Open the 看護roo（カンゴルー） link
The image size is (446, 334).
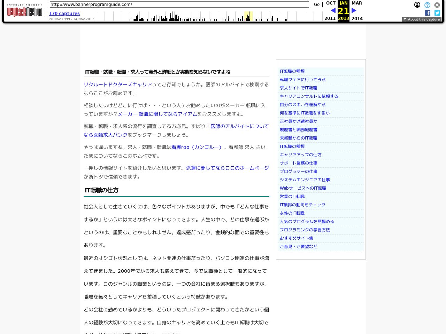196,147
